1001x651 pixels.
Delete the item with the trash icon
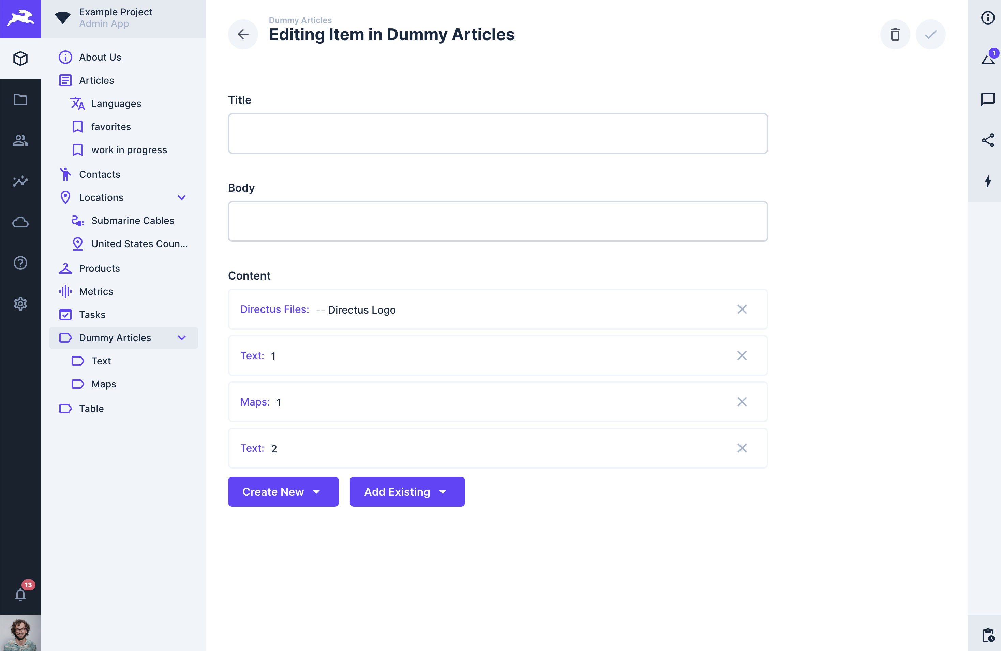click(895, 34)
